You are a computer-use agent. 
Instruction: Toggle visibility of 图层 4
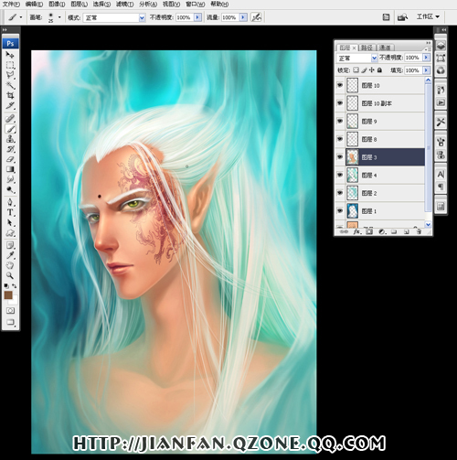point(340,175)
